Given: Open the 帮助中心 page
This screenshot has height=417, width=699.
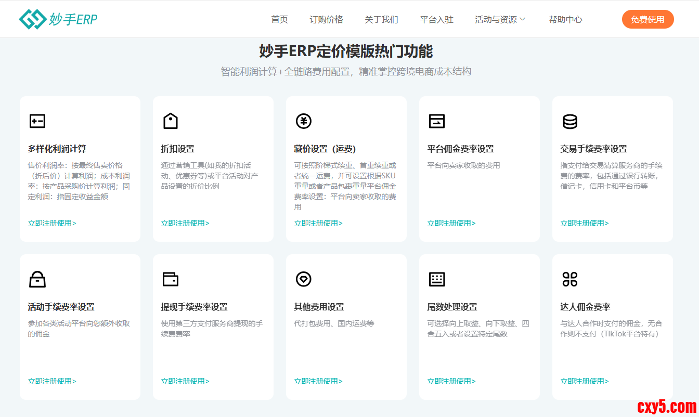Looking at the screenshot, I should coord(565,20).
